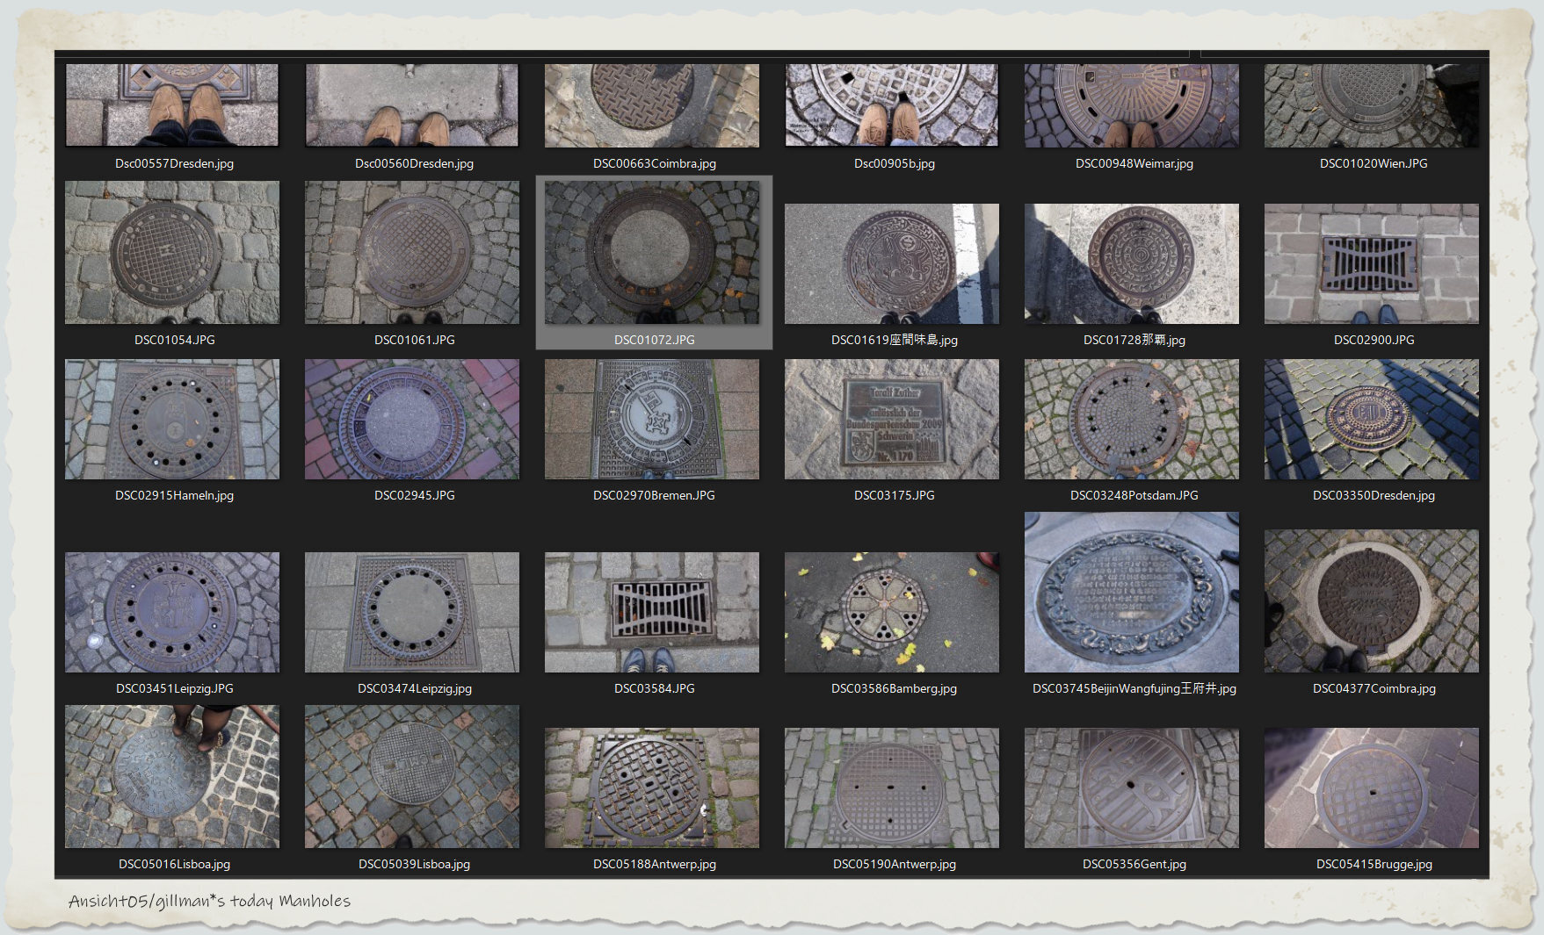Choose the DSC02900.JPG drain grate thumbnail
The image size is (1544, 935).
[x=1372, y=264]
